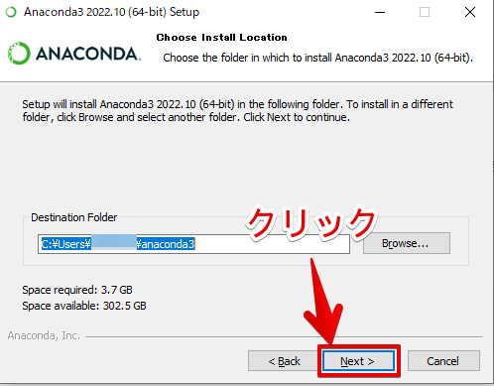The image size is (494, 386).
Task: Click the Anaconda logo in header
Action: pyautogui.click(x=74, y=54)
